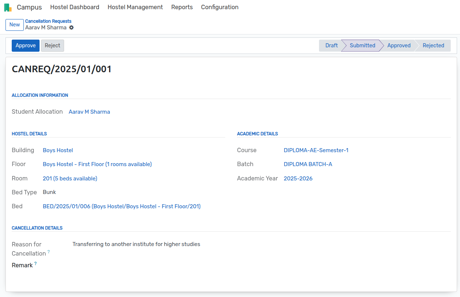Click the Academic Year field label
460x297 pixels.
coord(257,179)
